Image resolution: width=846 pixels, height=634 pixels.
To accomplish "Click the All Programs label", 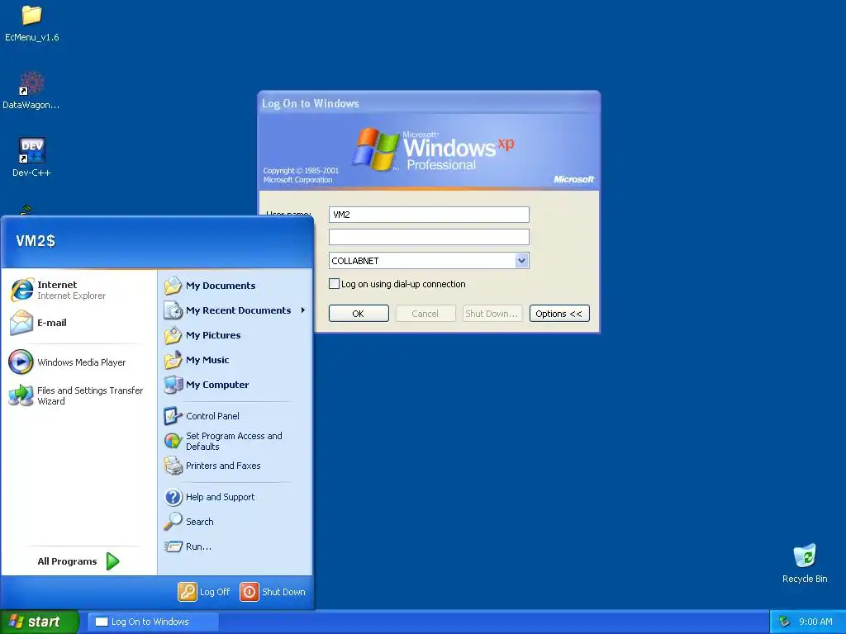I will coord(67,561).
